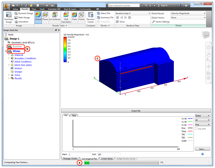Open the All dropdown in convergence plot
The width and height of the screenshot is (215, 168).
coord(202,120)
